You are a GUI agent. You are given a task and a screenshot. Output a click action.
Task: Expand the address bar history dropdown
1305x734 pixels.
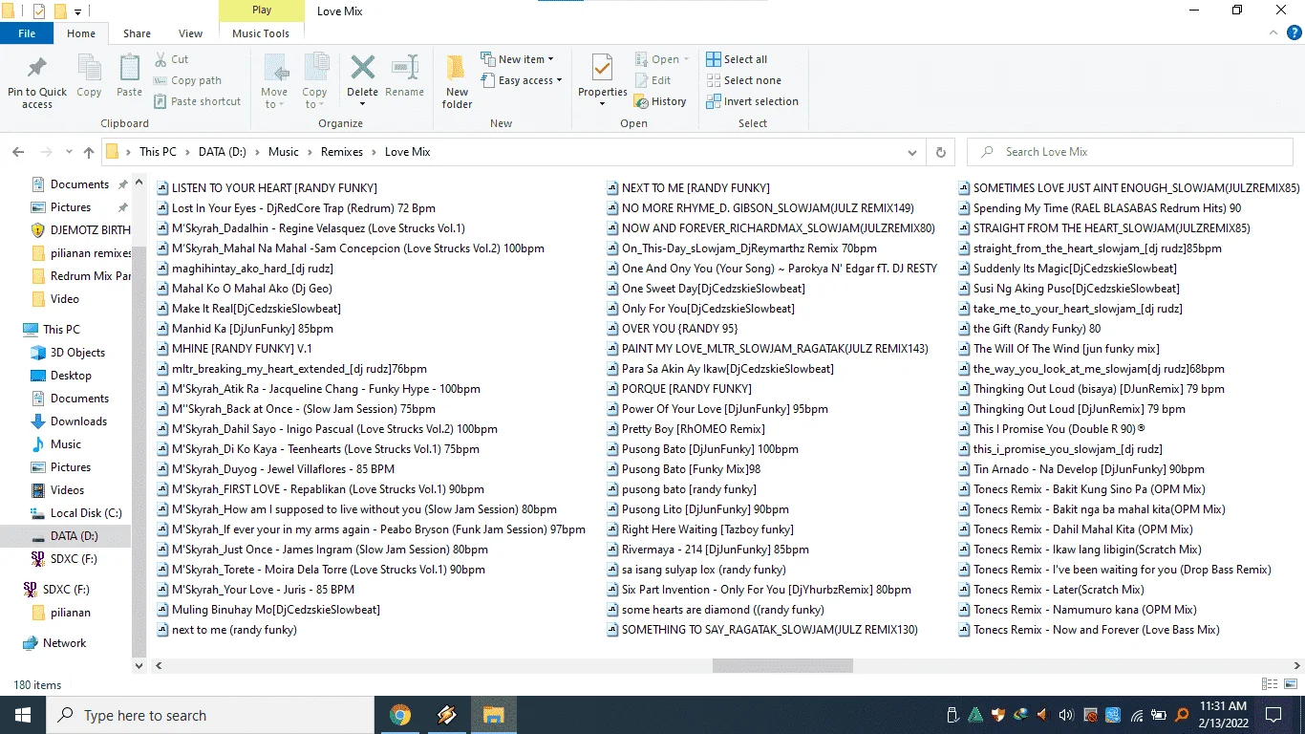tap(913, 152)
